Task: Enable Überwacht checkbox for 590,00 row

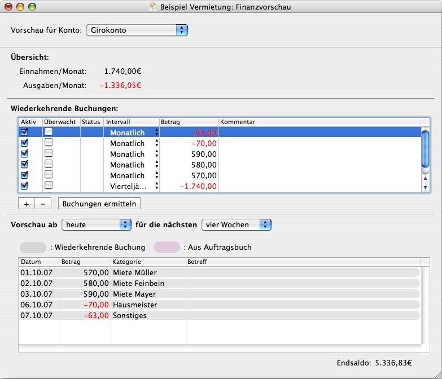Action: [x=49, y=154]
